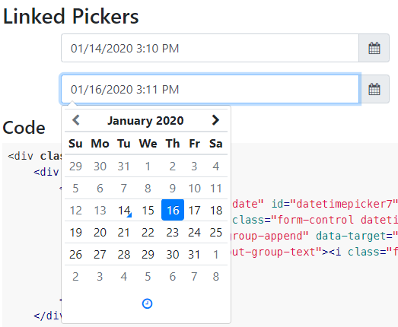
Task: Open calendar icon for second date picker
Action: pyautogui.click(x=374, y=89)
